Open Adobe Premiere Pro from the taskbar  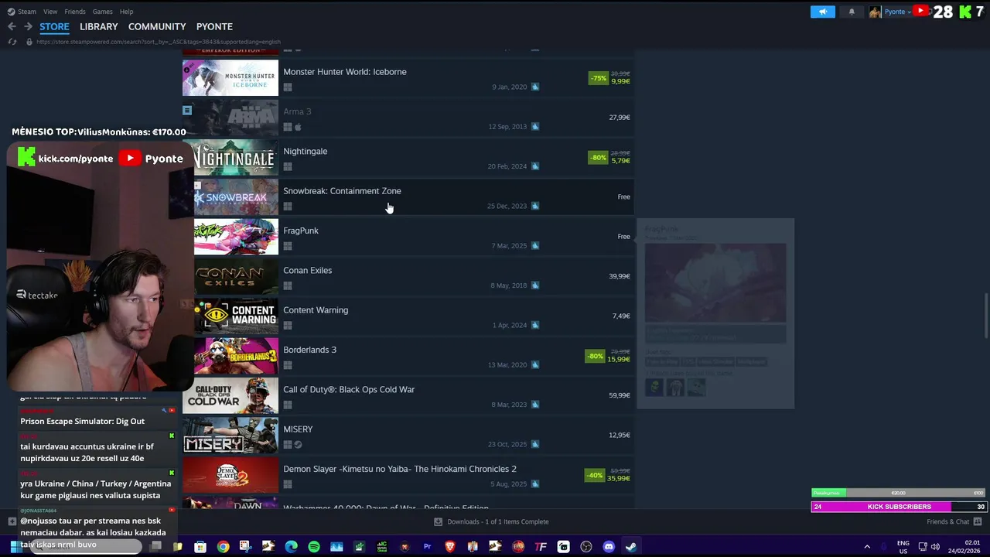point(427,547)
